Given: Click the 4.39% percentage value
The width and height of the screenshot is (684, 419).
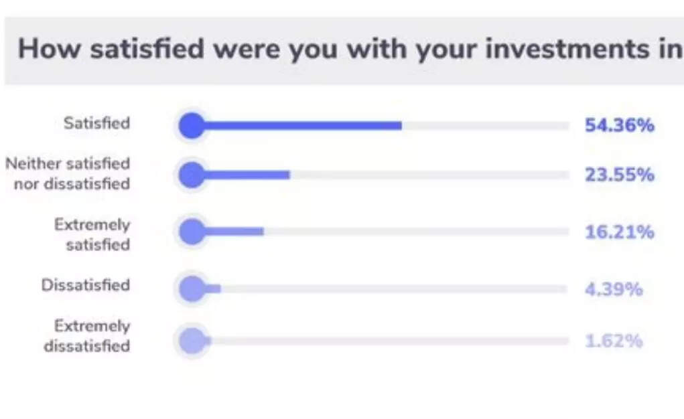Looking at the screenshot, I should (614, 289).
